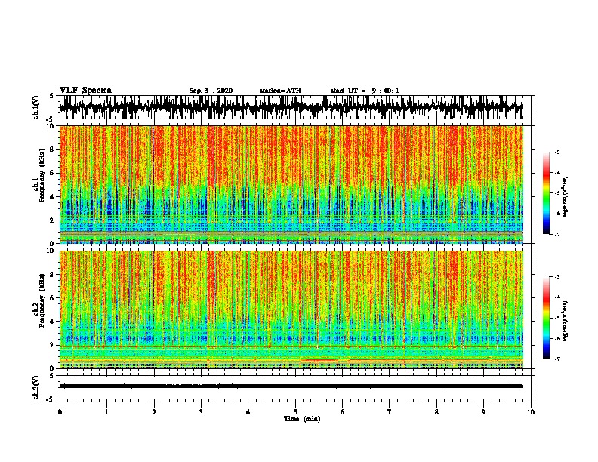Click the "Time (min)" axis label
The width and height of the screenshot is (598, 462).
coord(302,419)
